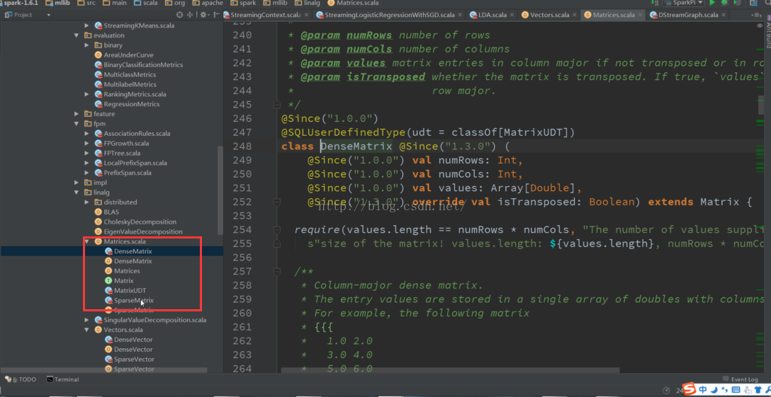This screenshot has width=771, height=397.
Task: Open the Terminal tool window
Action: tap(62, 379)
